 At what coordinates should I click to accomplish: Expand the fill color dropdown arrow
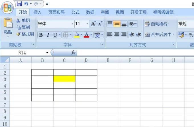pos(81,35)
